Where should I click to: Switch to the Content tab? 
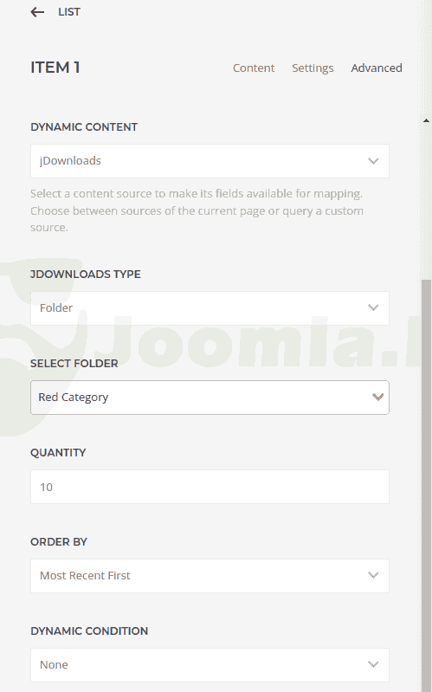(x=254, y=68)
